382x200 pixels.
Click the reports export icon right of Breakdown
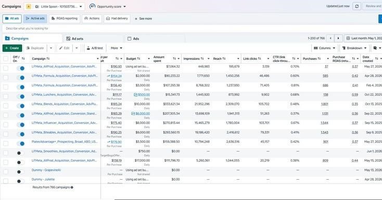click(x=375, y=48)
